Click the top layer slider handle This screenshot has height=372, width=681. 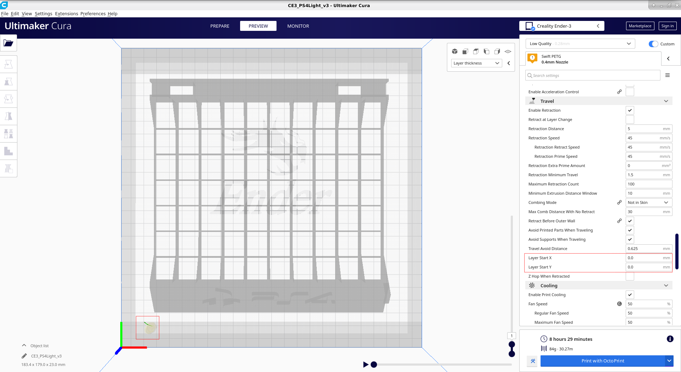point(512,344)
